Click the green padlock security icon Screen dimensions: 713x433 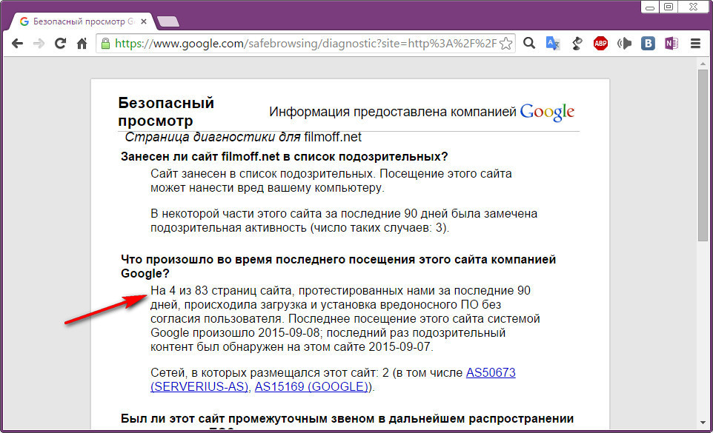tap(105, 44)
